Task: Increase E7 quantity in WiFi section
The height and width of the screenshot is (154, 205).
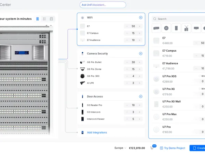Action: pos(139,26)
